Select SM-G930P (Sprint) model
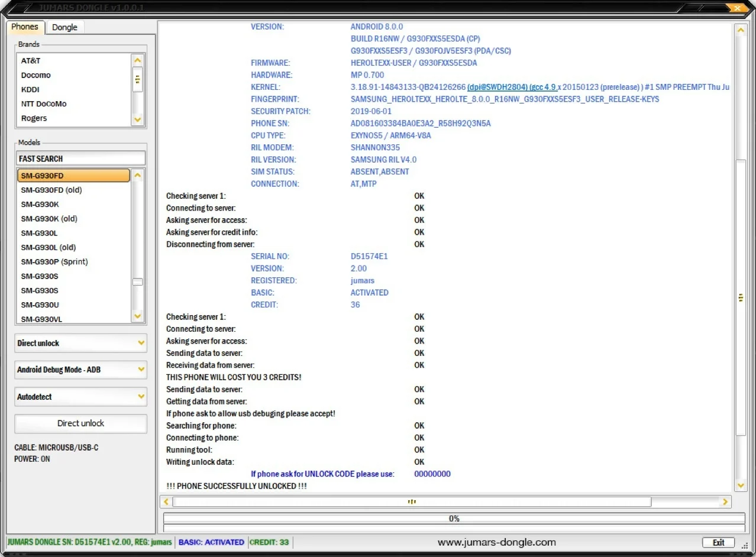 [x=54, y=262]
